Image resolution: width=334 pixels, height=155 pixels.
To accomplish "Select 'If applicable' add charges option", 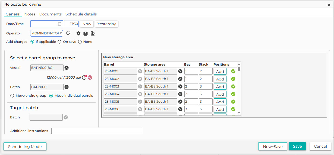I will (32, 42).
